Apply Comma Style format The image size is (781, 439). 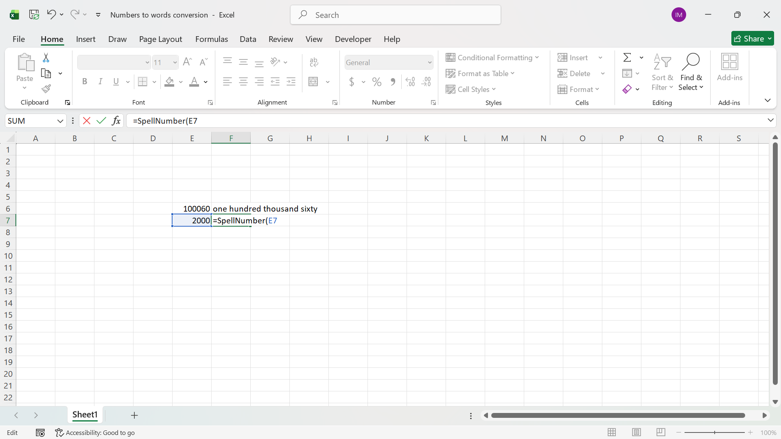point(393,82)
